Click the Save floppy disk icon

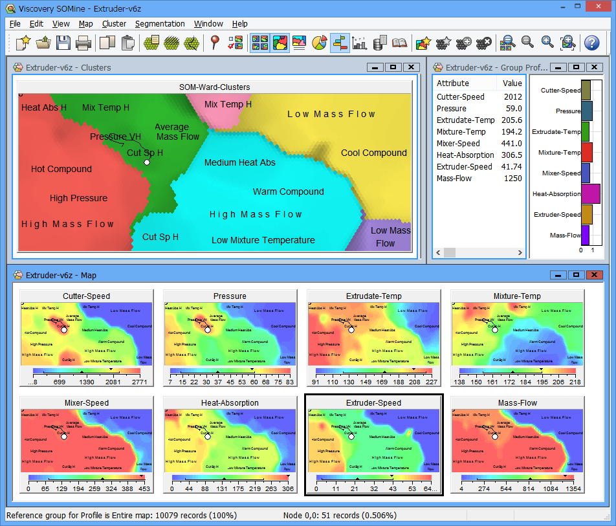(63, 43)
